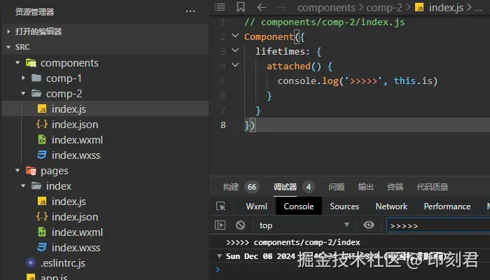Click the 4 badge on 调试器 tab

click(x=309, y=187)
